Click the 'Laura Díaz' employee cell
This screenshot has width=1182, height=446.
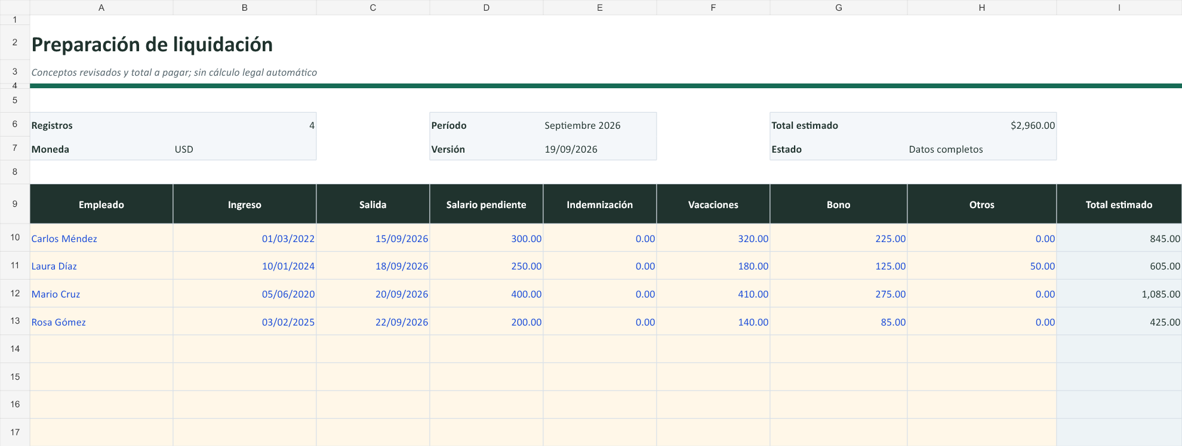[101, 266]
